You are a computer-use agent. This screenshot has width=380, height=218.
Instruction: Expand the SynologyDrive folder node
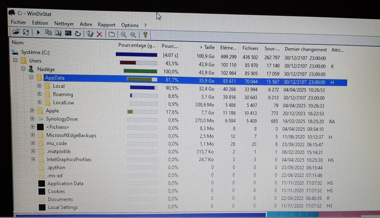(x=32, y=118)
